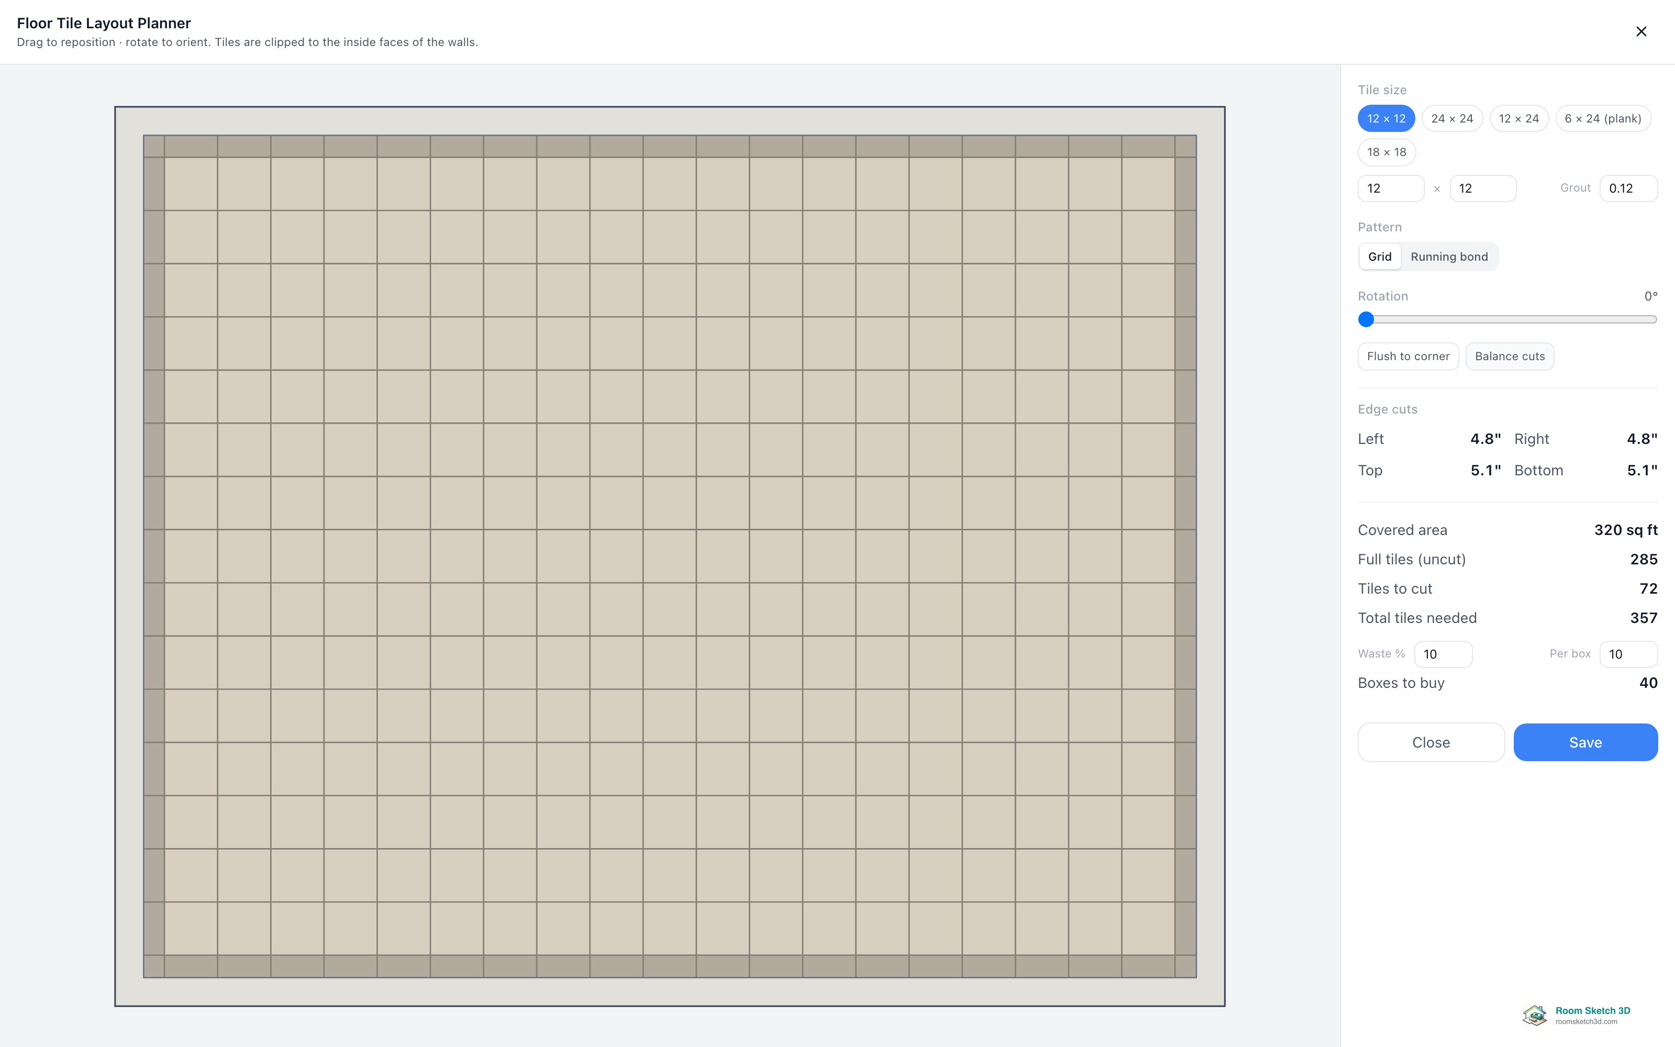
Task: Click the Right edge cut value 4.8"
Action: coord(1642,439)
